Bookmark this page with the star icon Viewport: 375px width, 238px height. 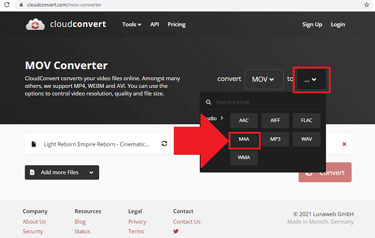pyautogui.click(x=367, y=5)
